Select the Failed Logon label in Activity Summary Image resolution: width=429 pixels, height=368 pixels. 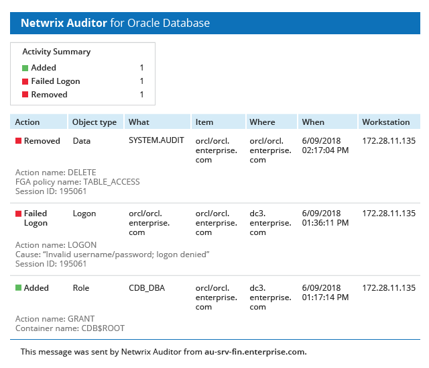[56, 81]
